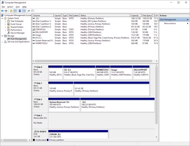Click the (G:) volume drive icon in list
The image size is (190, 146).
[34, 19]
